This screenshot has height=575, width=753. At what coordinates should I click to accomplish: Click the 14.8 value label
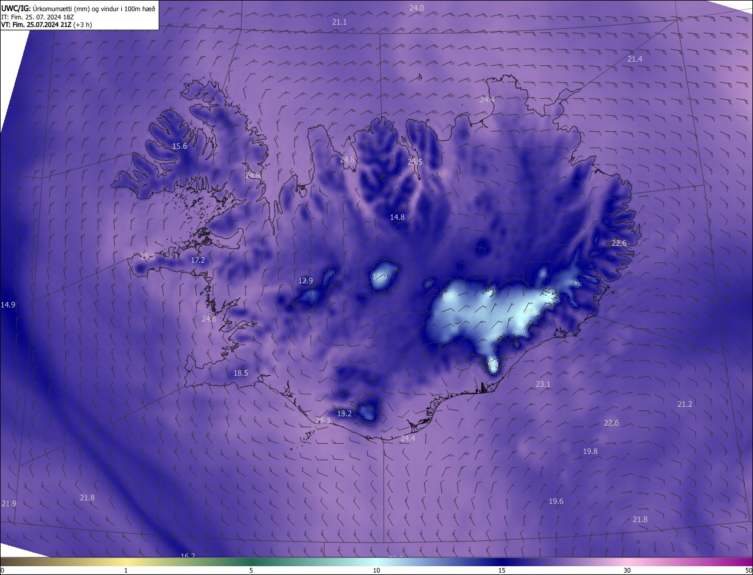(x=397, y=217)
